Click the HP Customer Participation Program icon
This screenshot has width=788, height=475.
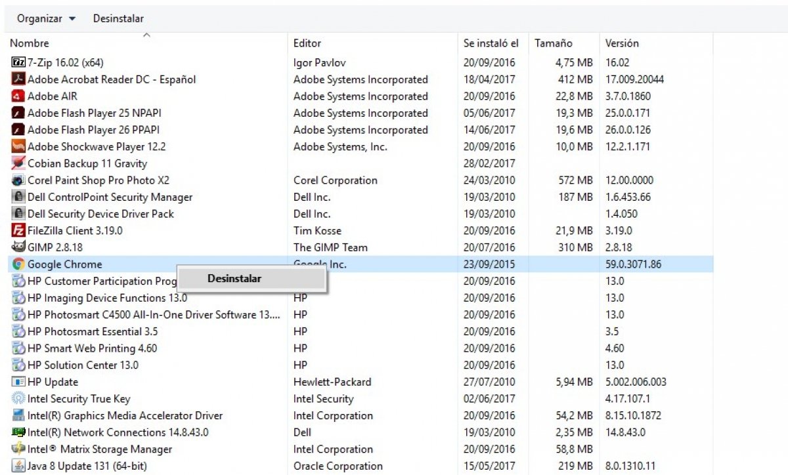coord(18,281)
